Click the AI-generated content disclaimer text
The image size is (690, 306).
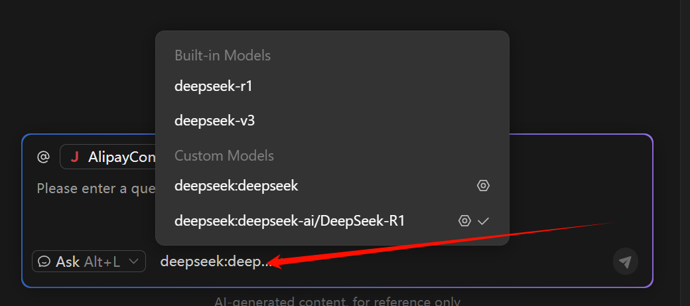pos(337,302)
